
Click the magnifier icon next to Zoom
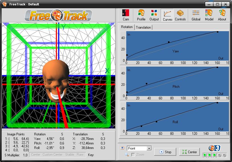[x=127, y=154]
